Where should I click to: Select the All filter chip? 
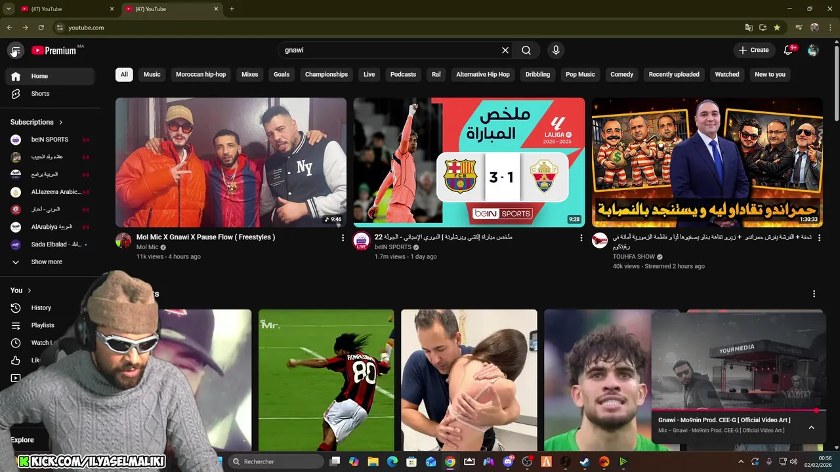tap(124, 75)
